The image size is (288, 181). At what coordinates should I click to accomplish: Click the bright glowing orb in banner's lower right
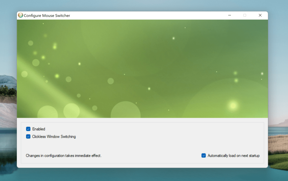(x=233, y=105)
